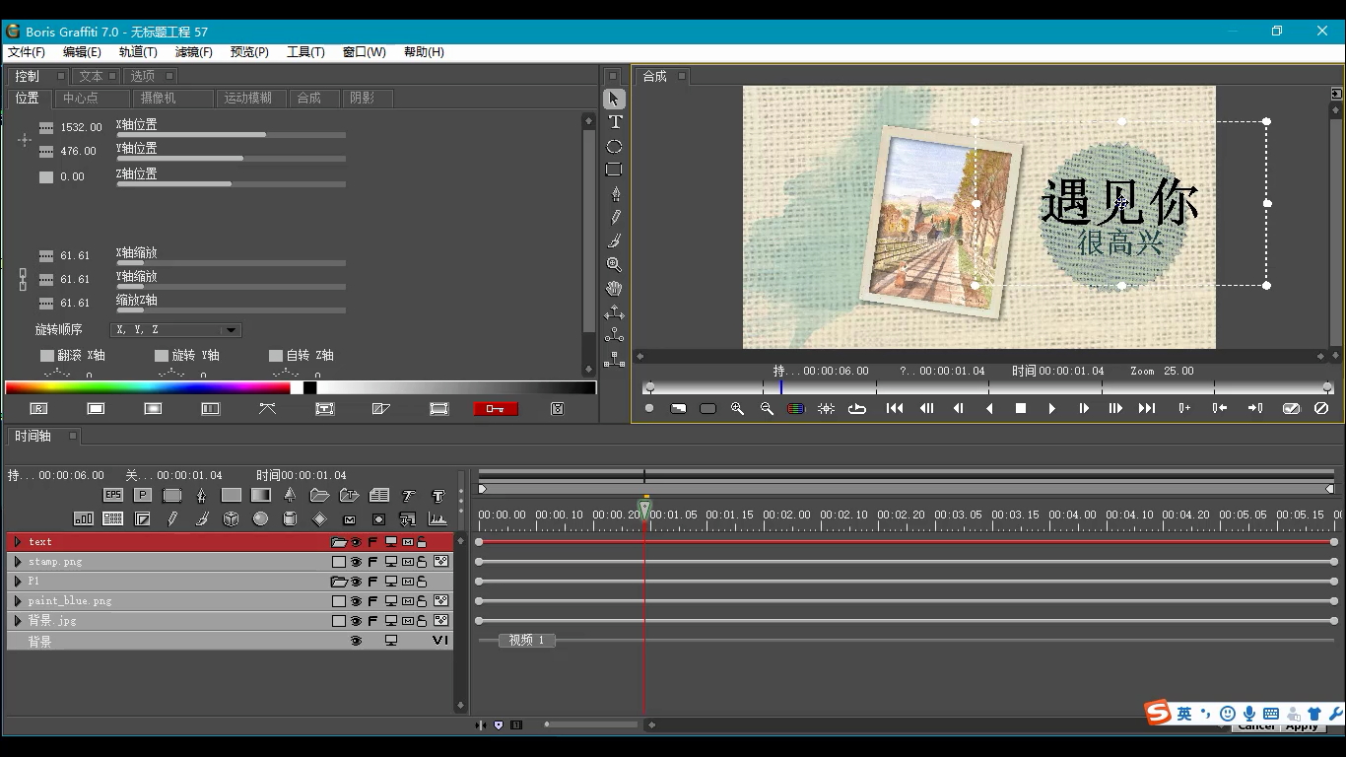Toggle the RGB channels display icon

tap(796, 408)
